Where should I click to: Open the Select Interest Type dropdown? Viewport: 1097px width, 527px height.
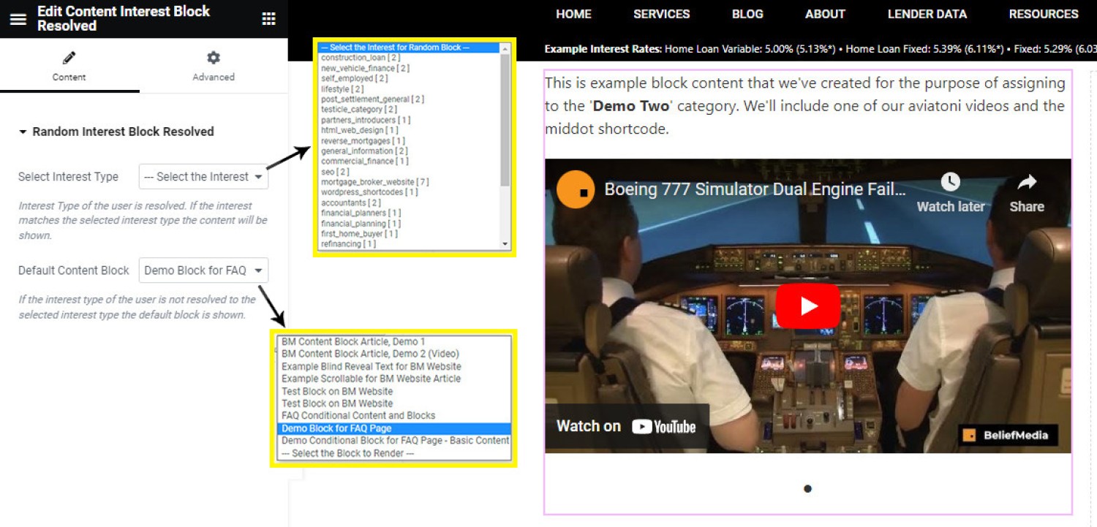coord(203,177)
